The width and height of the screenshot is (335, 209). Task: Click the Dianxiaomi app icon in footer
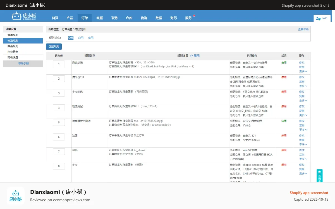(x=16, y=196)
